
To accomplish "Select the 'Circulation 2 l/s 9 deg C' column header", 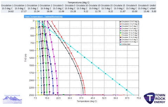I will coord(46,7).
